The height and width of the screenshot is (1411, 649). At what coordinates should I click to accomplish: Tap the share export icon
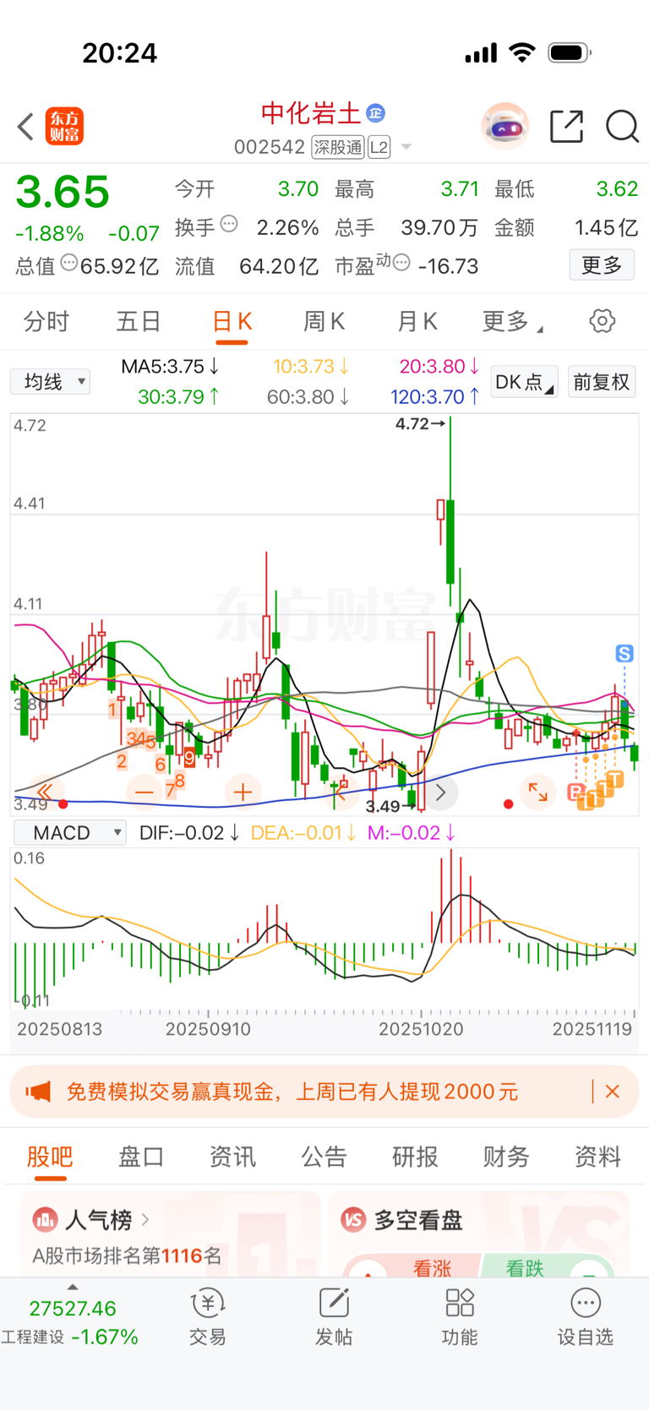pyautogui.click(x=566, y=127)
